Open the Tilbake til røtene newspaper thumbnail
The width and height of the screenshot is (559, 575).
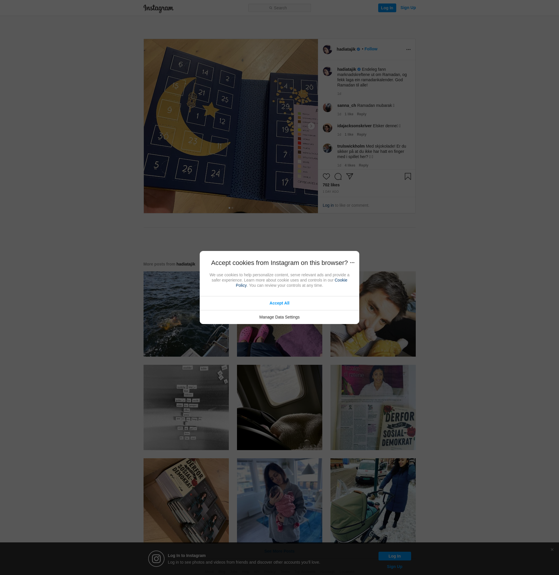point(373,407)
